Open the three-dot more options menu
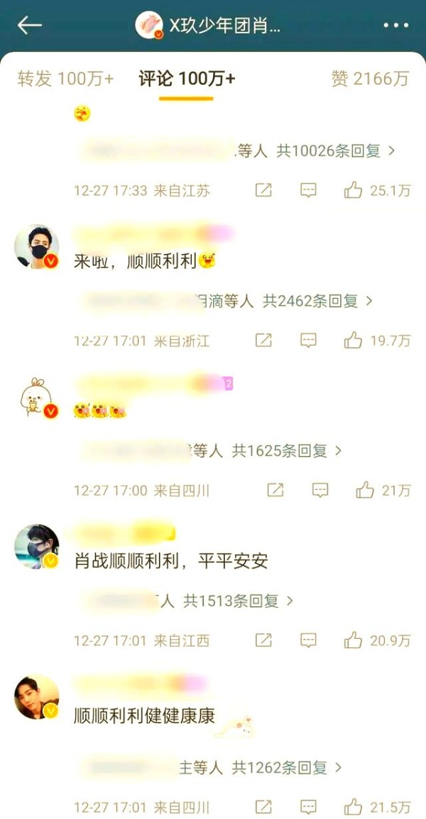This screenshot has width=426, height=819. (x=395, y=25)
